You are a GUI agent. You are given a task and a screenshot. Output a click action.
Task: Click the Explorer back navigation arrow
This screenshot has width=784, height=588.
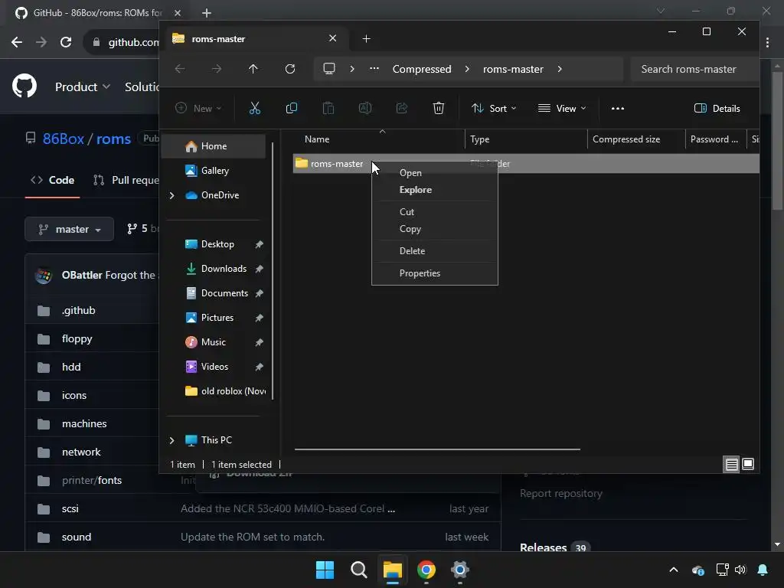180,69
